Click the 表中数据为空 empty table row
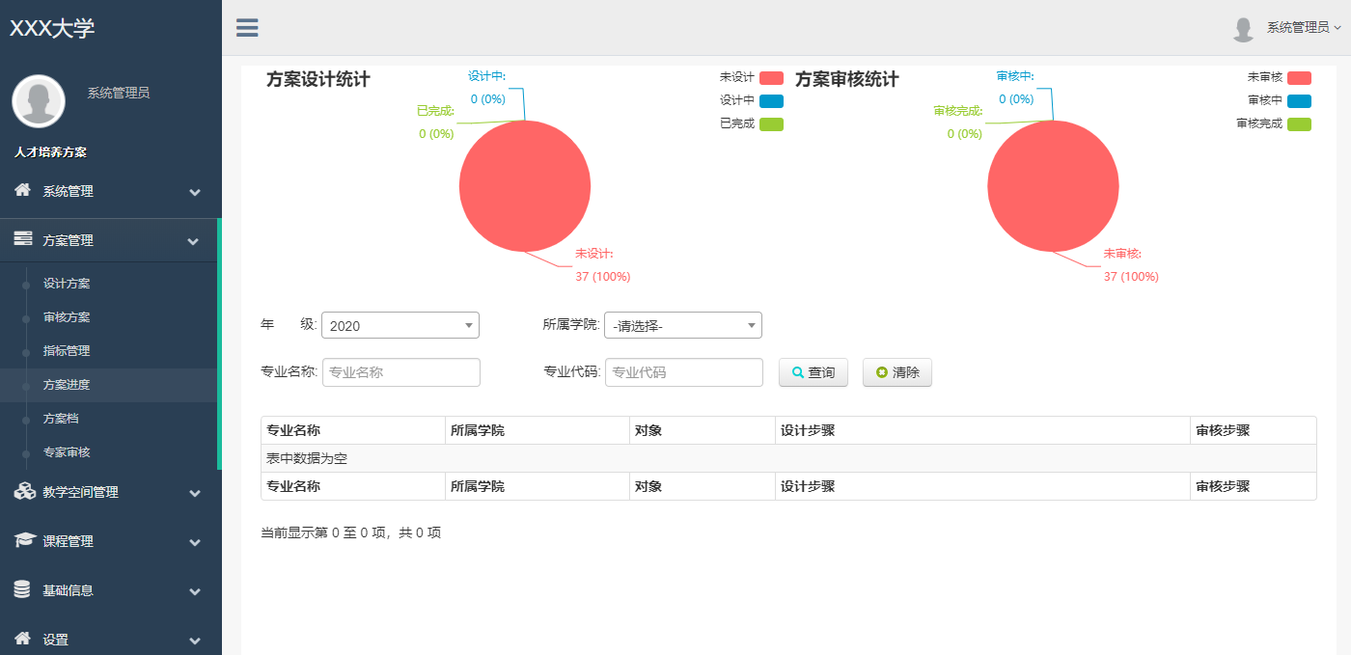Viewport: 1351px width, 655px height. (788, 458)
